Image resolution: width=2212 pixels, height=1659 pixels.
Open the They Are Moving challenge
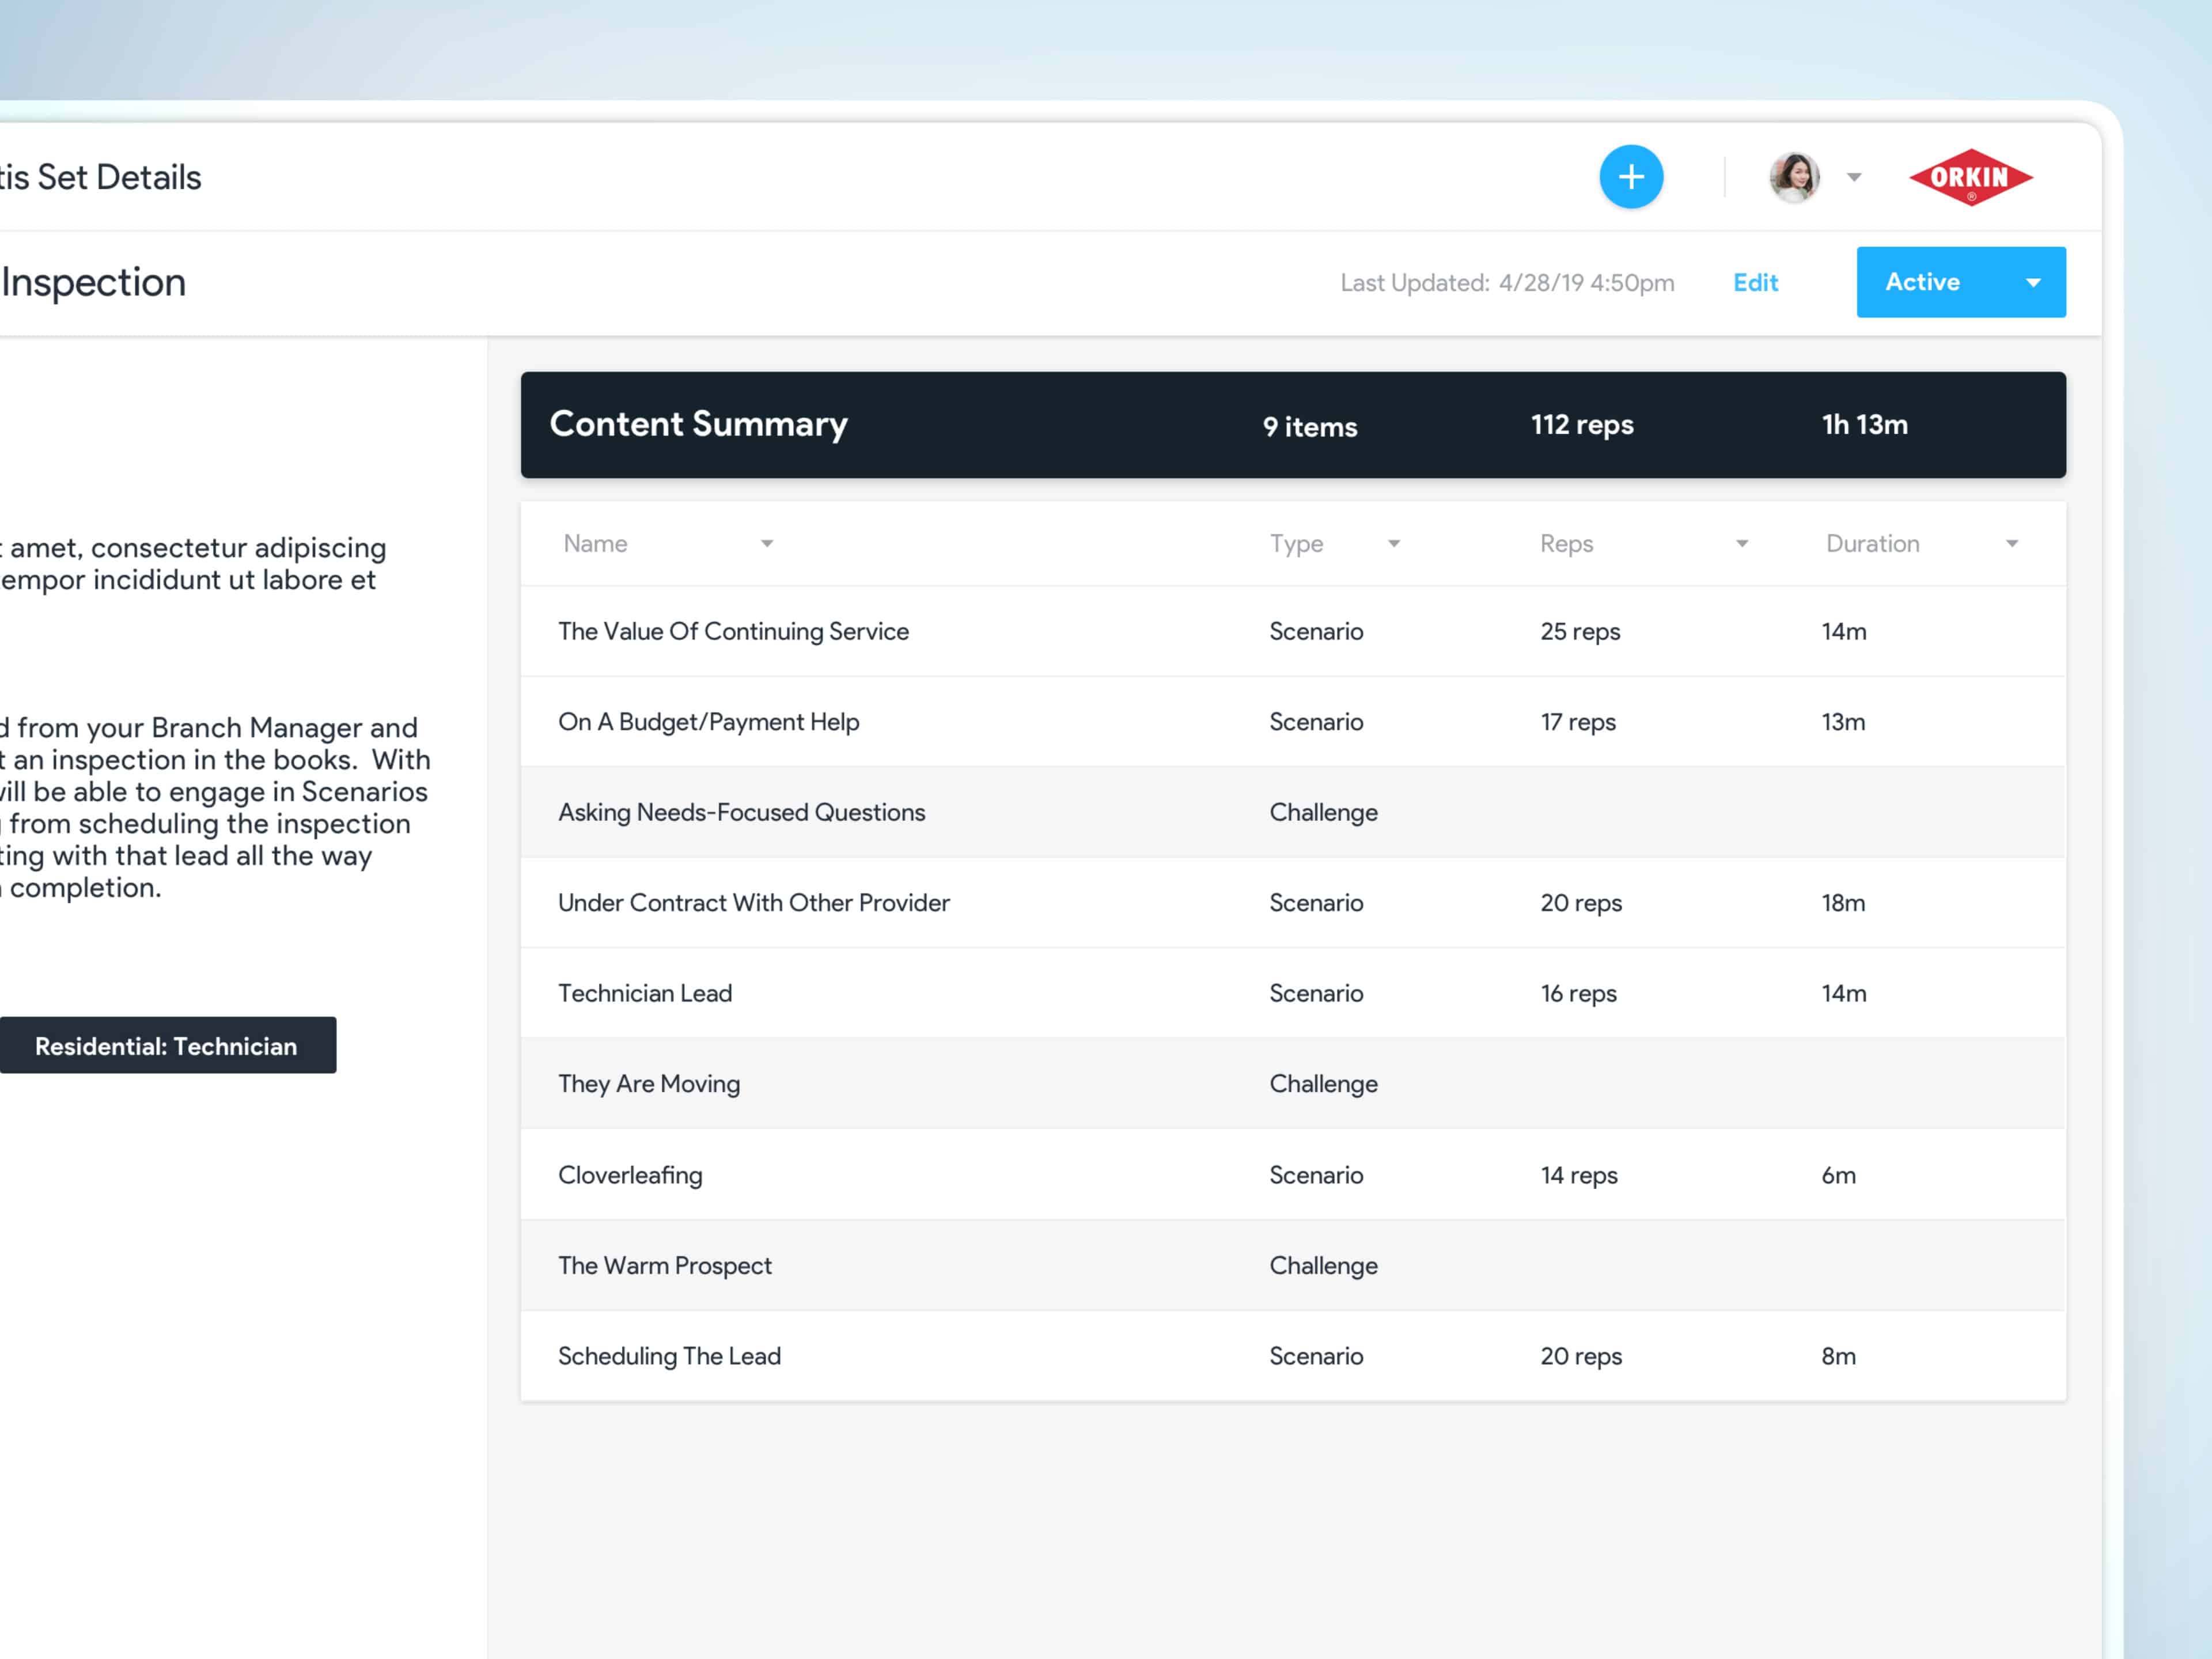[x=649, y=1084]
